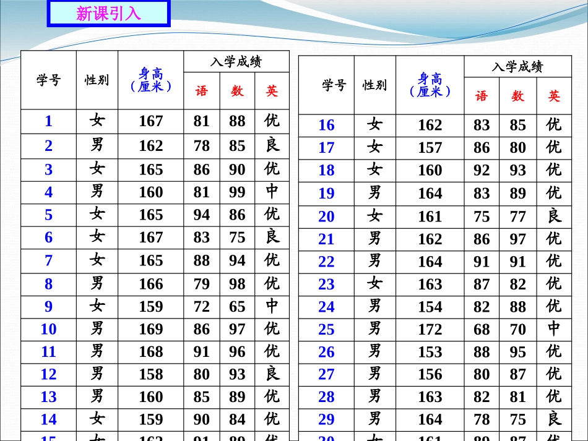Select height 166 in student 8's row
588x441 pixels.
pyautogui.click(x=151, y=284)
